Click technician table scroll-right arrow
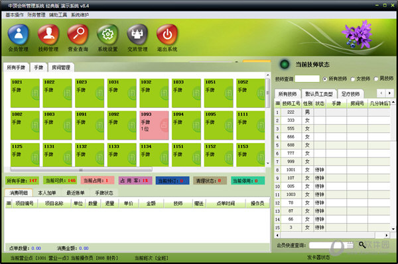The height and width of the screenshot is (264, 398). [x=386, y=236]
